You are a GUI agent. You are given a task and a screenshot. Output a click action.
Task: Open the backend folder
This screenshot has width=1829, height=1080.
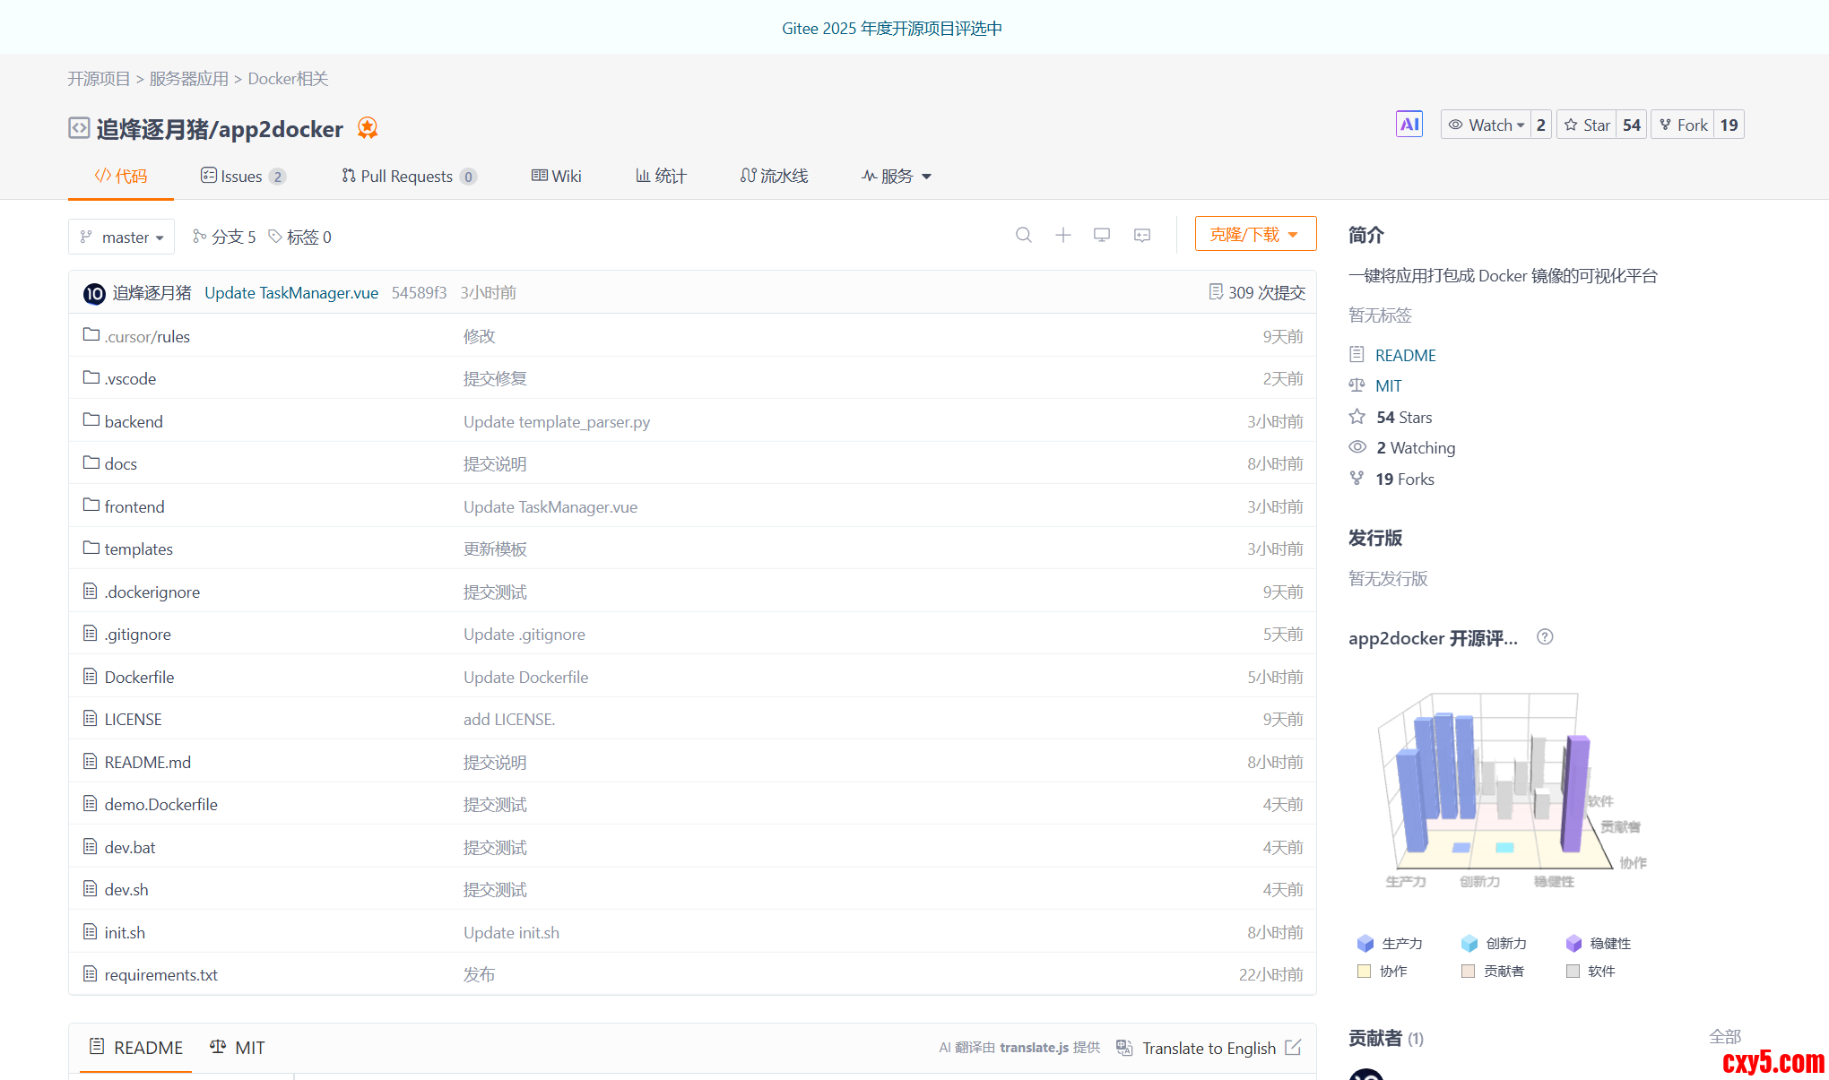[x=134, y=421]
